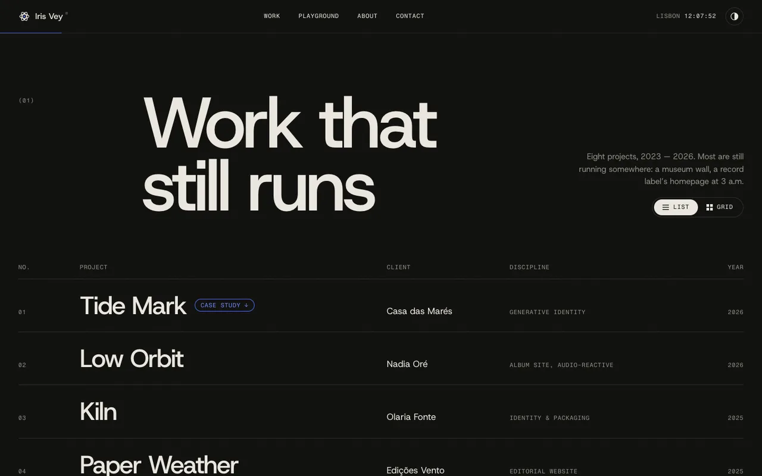Screen dimensions: 762x476
Task: Open the Tide Mark Case Study badge
Action: 224,305
